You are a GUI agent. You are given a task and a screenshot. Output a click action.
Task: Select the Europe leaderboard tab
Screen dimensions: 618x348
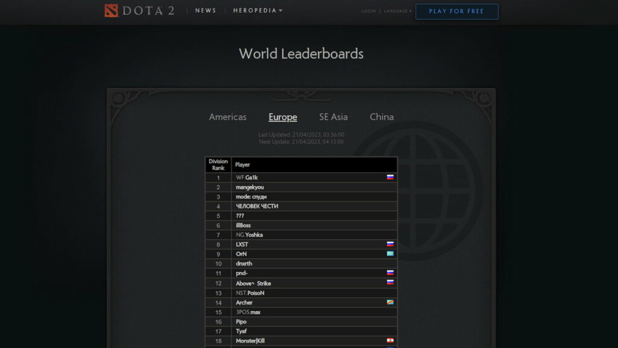pyautogui.click(x=282, y=117)
